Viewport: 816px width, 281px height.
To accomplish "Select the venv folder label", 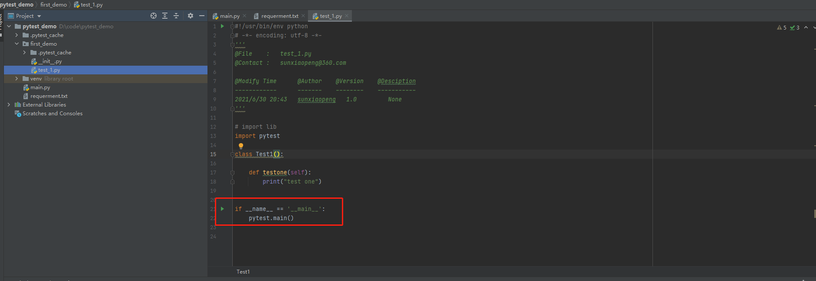I will click(36, 79).
